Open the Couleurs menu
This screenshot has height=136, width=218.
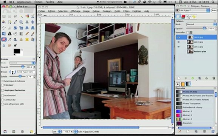pos(107,11)
